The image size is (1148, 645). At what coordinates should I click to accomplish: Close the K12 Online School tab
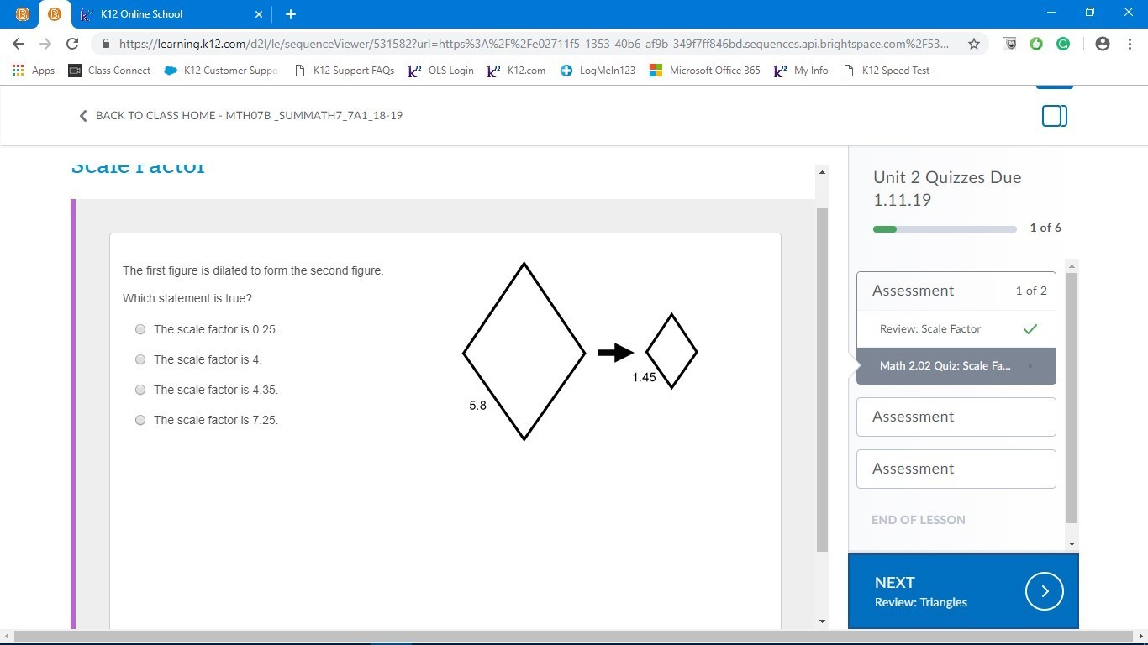259,14
